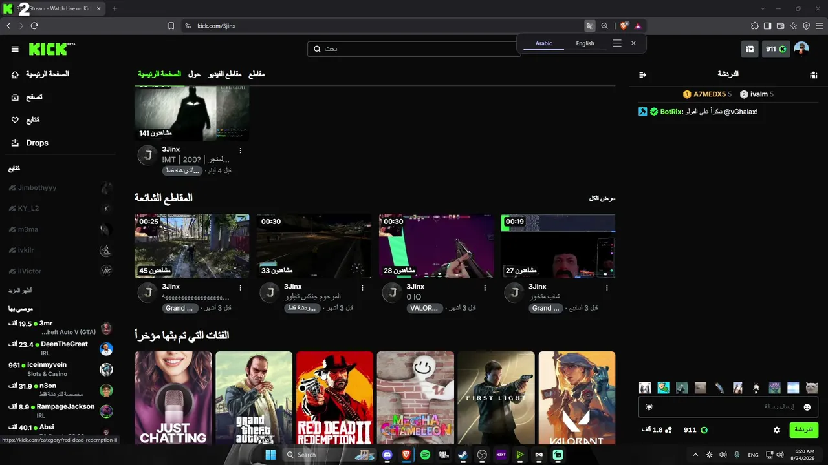Go back in browser history
The image size is (828, 465).
(8, 26)
